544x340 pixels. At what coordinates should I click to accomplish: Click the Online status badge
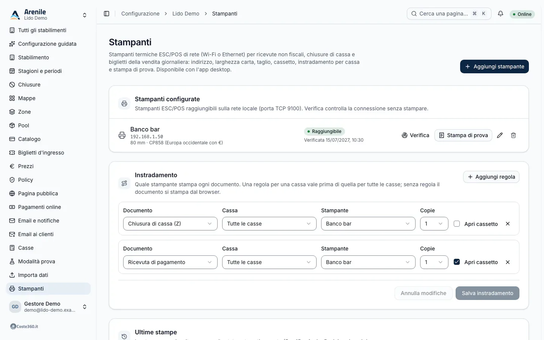click(x=522, y=14)
